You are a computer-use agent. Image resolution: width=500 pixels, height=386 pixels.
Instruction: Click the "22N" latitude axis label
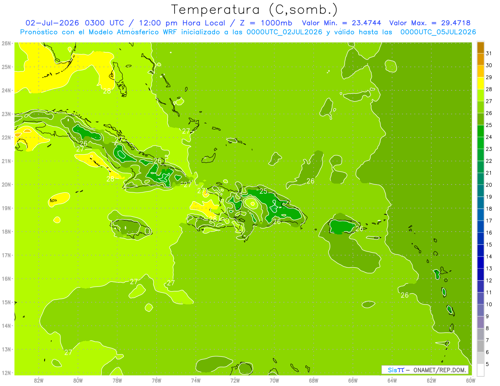(x=6, y=137)
